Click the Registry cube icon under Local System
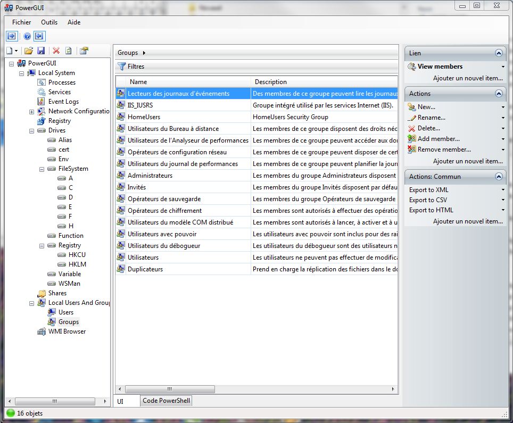The height and width of the screenshot is (423, 513). point(41,121)
